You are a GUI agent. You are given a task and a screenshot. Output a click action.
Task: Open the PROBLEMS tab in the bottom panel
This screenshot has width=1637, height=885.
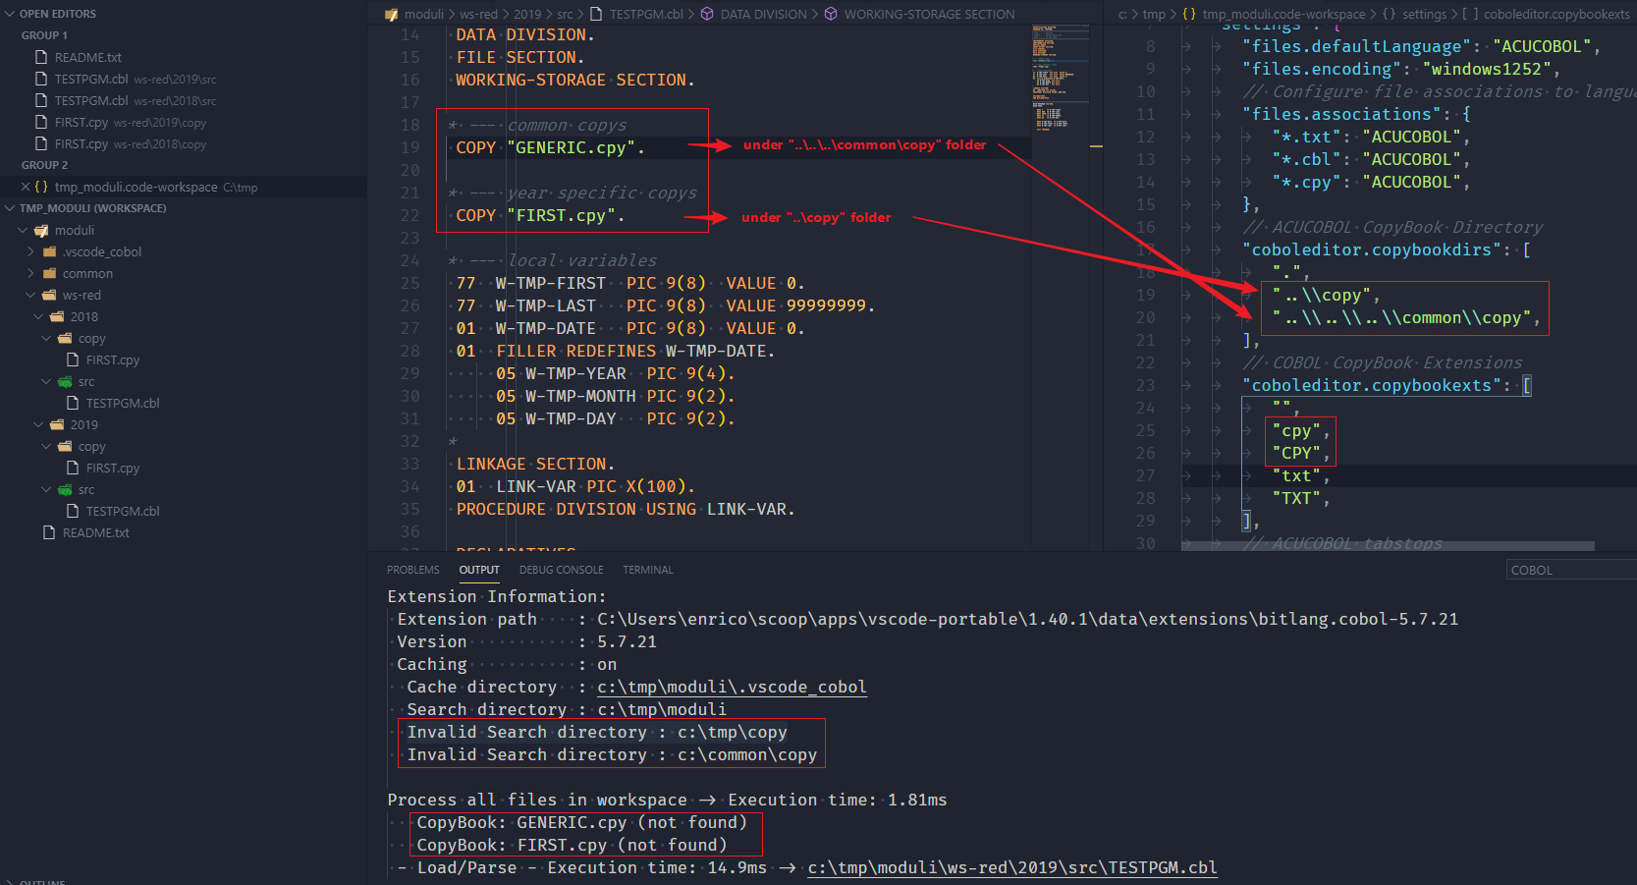click(412, 570)
